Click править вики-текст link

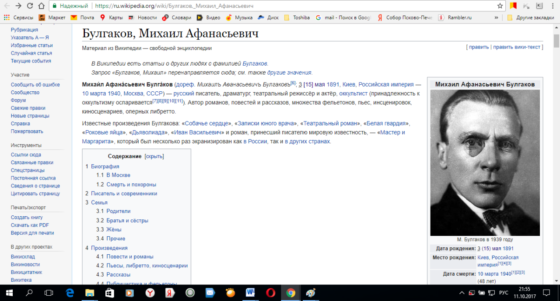click(517, 47)
